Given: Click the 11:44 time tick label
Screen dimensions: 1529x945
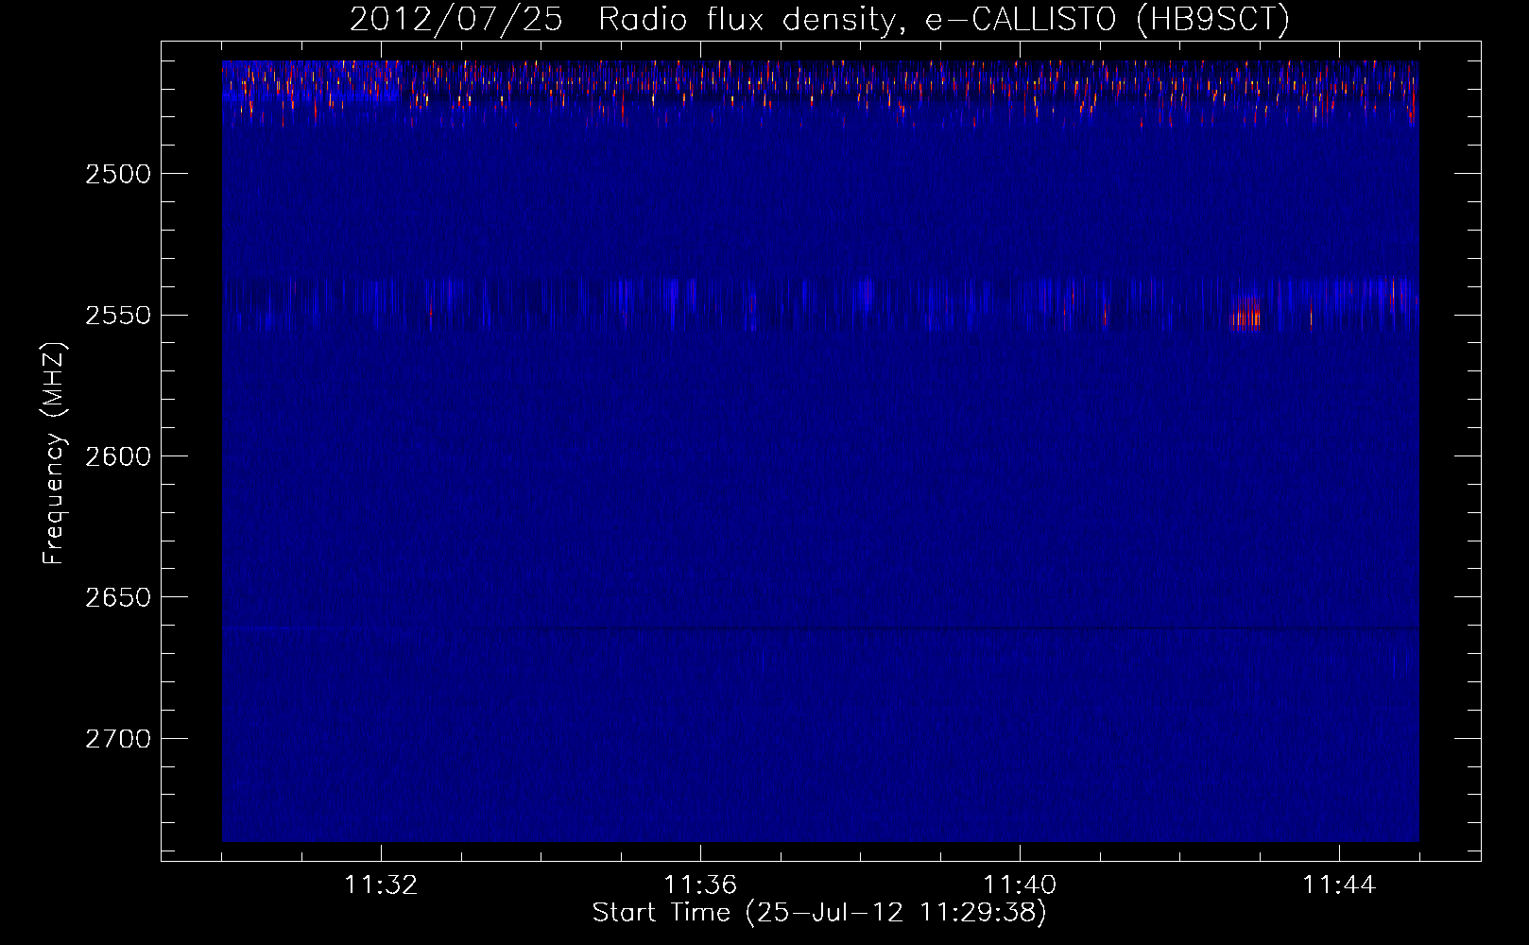Looking at the screenshot, I should 1339,885.
